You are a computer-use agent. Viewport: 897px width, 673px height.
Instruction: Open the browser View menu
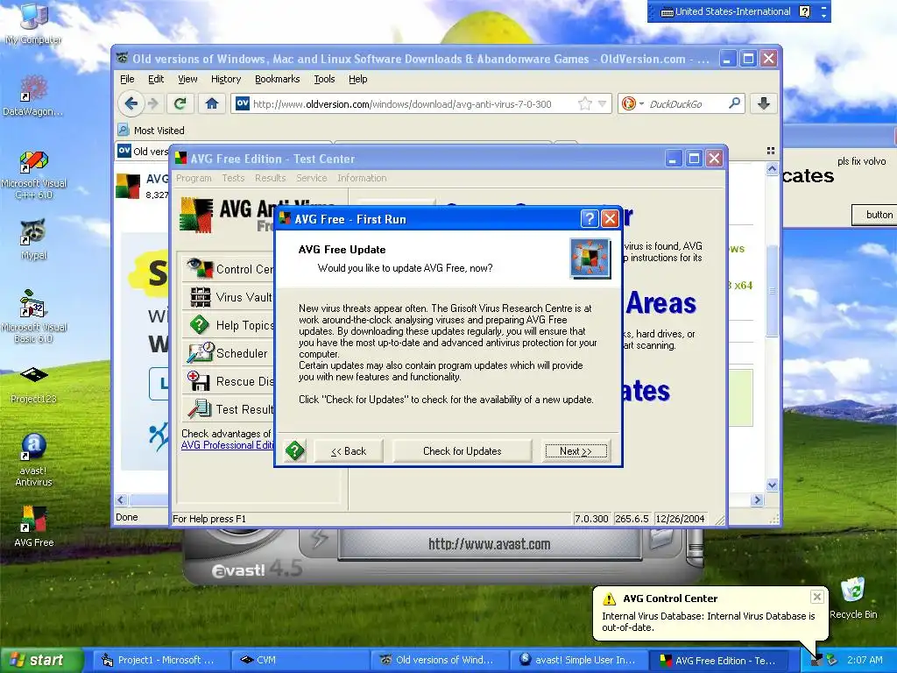pyautogui.click(x=187, y=79)
